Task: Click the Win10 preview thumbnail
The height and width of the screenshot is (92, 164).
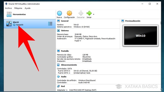Action: [x=141, y=35]
